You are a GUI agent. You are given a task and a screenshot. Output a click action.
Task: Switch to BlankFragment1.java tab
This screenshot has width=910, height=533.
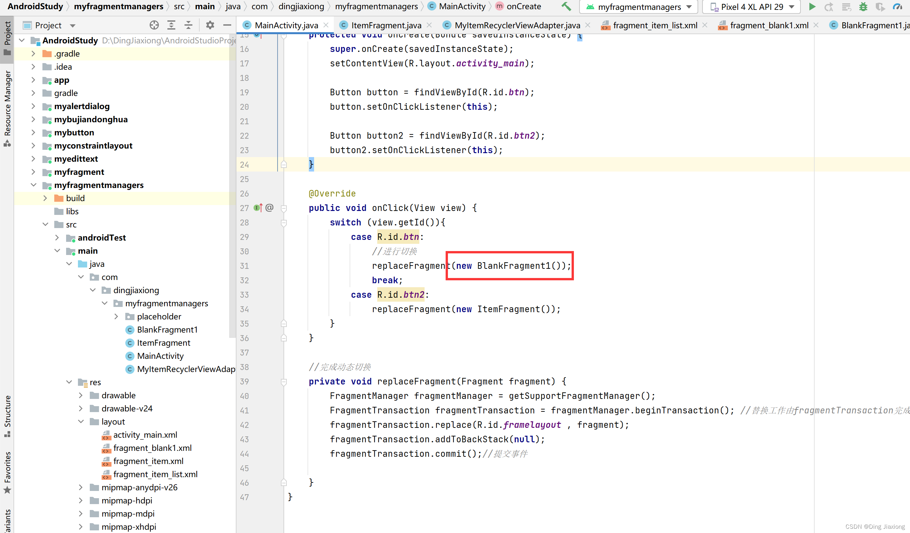pos(870,25)
